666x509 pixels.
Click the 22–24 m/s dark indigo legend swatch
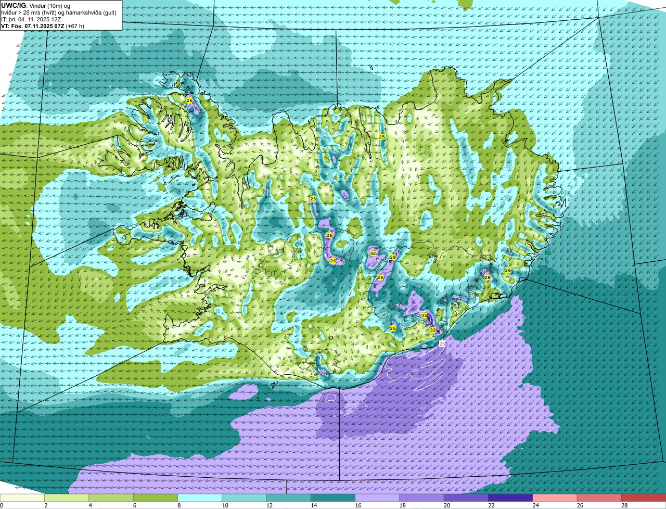click(510, 498)
